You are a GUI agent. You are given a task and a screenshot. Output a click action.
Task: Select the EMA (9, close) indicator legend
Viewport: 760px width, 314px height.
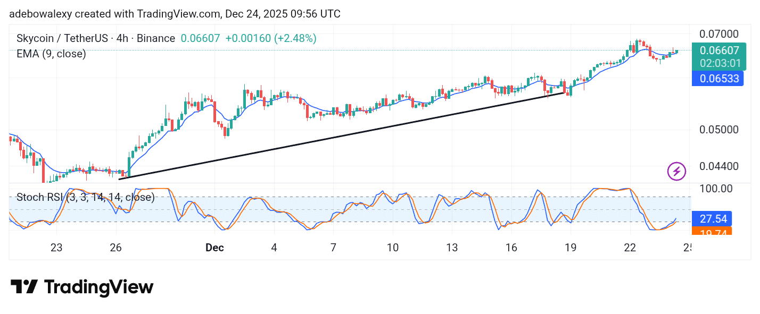tap(51, 54)
